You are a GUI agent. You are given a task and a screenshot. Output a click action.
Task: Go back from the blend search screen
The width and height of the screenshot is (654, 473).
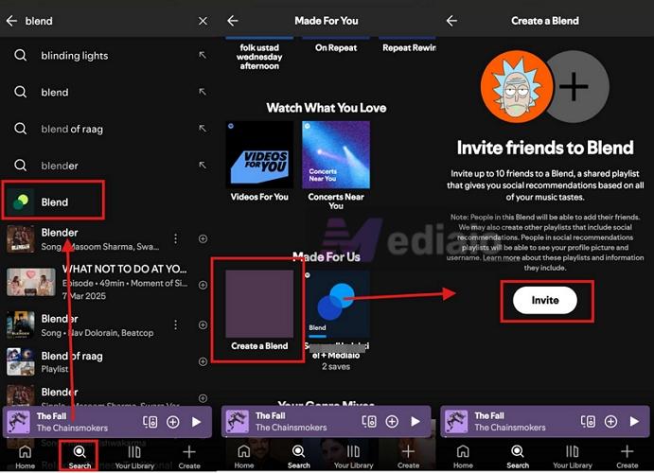pyautogui.click(x=11, y=21)
